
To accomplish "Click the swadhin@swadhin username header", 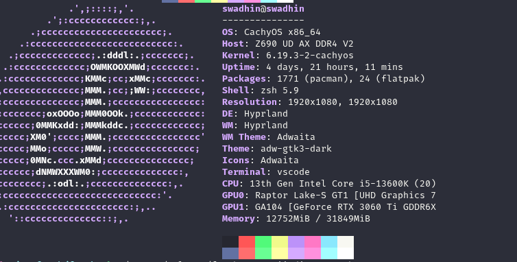I will (263, 9).
